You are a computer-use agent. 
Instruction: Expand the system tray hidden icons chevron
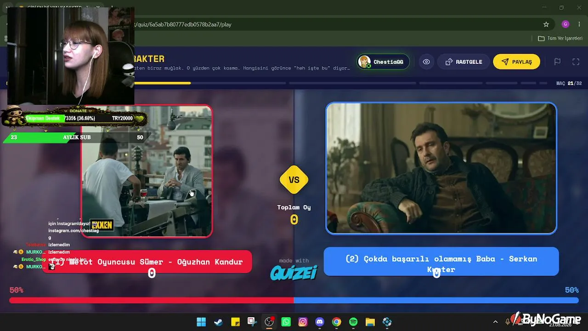pos(495,322)
